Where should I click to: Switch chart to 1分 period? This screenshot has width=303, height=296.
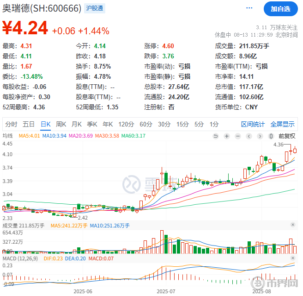pyautogui.click(x=214, y=124)
